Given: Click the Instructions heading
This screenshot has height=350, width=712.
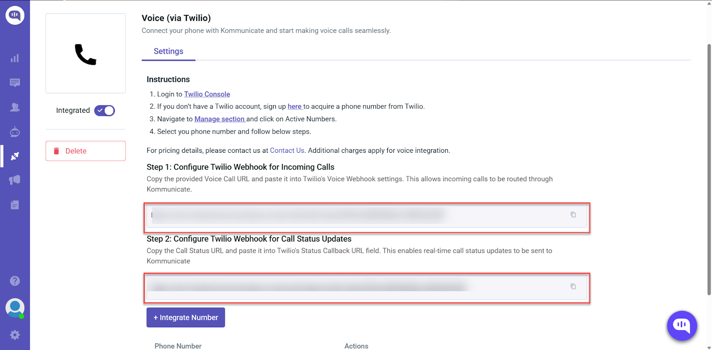Looking at the screenshot, I should tap(168, 80).
